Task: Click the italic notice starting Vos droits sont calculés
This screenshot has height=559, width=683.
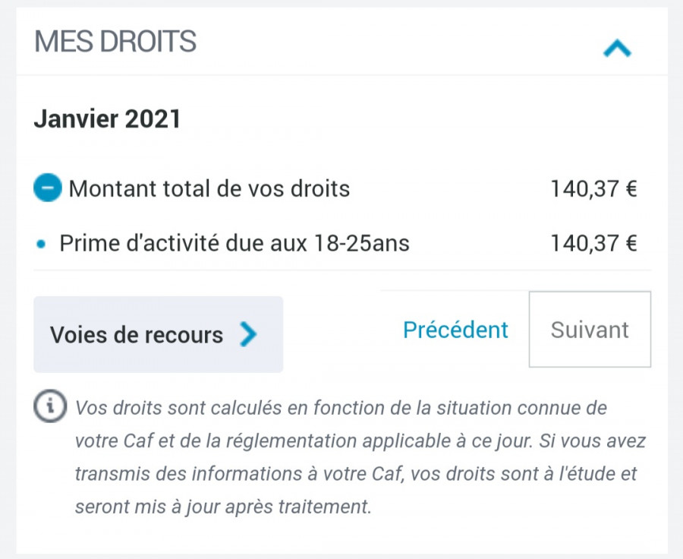Action: coord(360,457)
